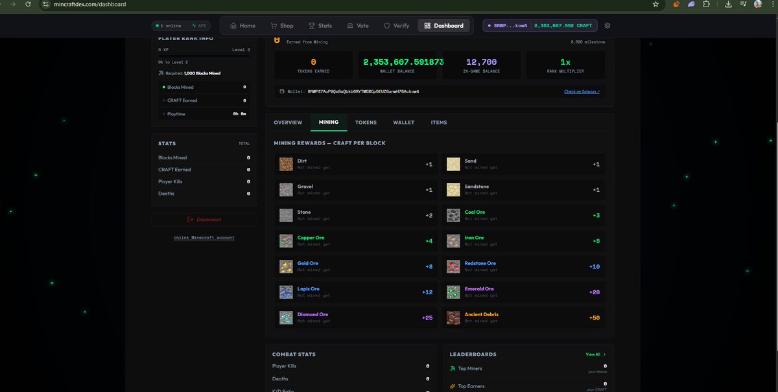
Task: Click the XP progress bar to Level 2
Action: click(204, 56)
